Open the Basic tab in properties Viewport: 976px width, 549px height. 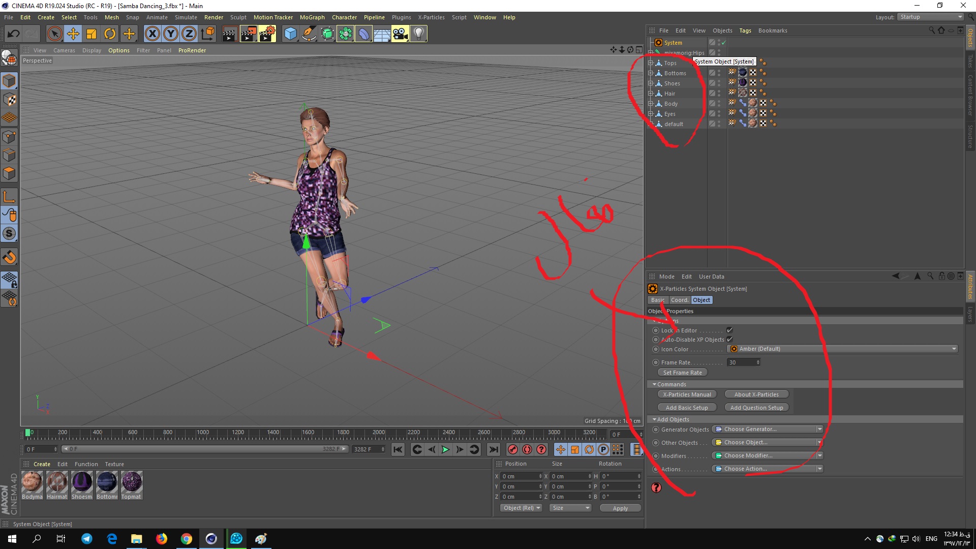(658, 299)
